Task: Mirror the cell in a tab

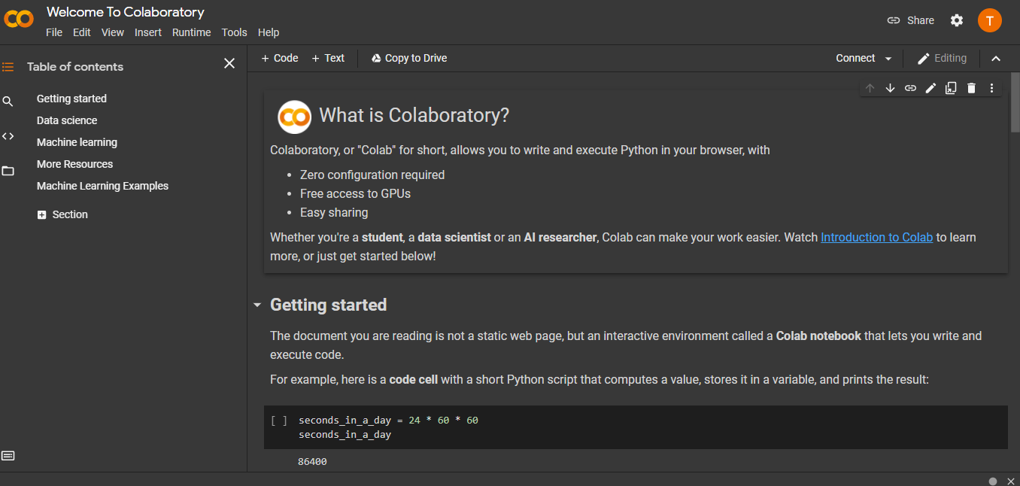Action: [x=951, y=88]
